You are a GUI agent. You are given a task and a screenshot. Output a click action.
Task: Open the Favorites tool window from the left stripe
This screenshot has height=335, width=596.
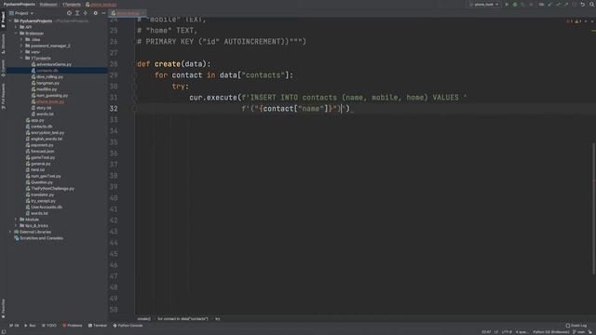[x=3, y=308]
